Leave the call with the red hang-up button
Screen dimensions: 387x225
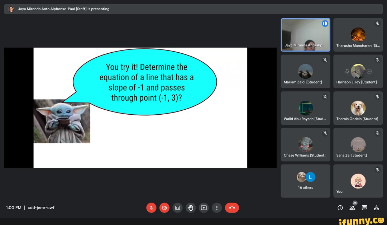pos(232,208)
